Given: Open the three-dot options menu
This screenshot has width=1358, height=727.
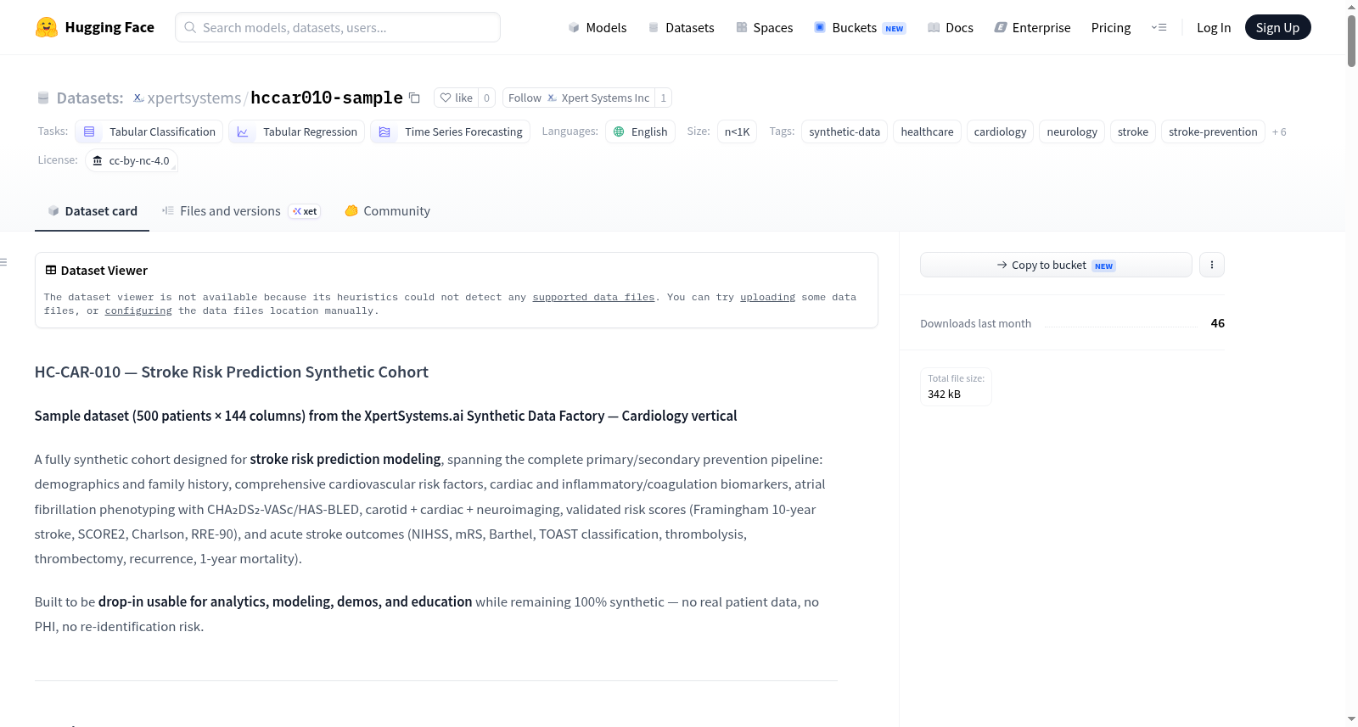Looking at the screenshot, I should [x=1211, y=265].
